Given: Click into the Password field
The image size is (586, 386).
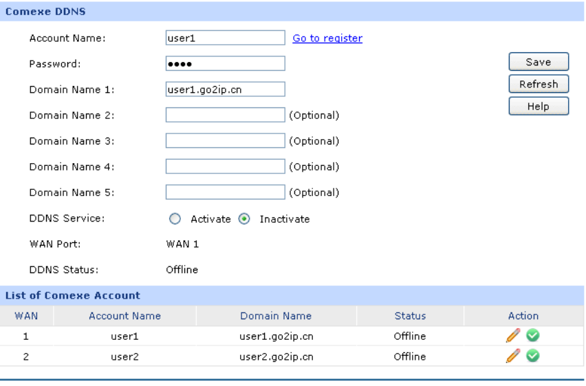Looking at the screenshot, I should 225,64.
